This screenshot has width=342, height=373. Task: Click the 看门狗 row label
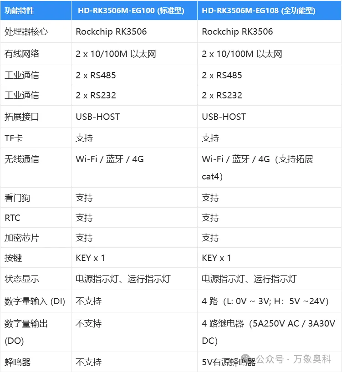[17, 198]
